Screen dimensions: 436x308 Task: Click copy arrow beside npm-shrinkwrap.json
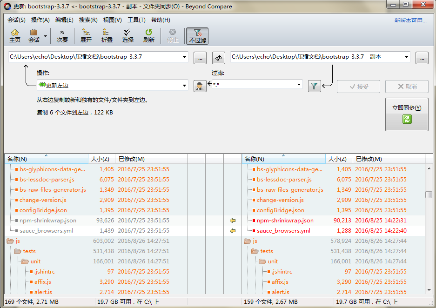(x=232, y=221)
